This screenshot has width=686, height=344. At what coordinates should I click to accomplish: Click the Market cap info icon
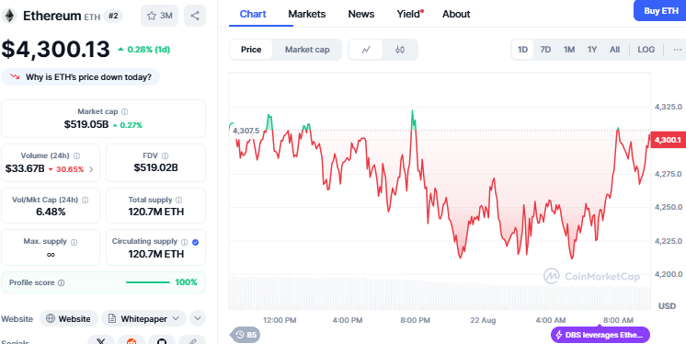point(125,112)
